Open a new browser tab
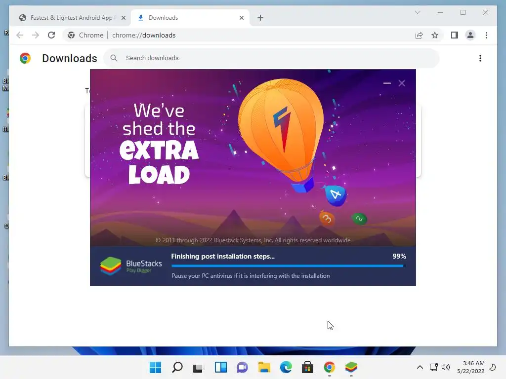 (260, 18)
